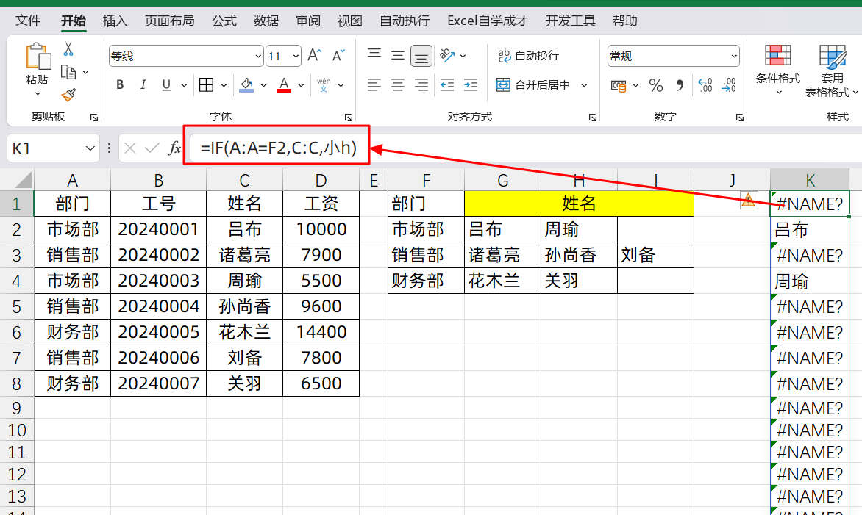This screenshot has width=862, height=515.
Task: Apply percent style format
Action: click(x=656, y=85)
